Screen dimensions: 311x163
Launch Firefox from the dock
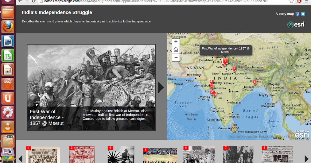coord(8,27)
